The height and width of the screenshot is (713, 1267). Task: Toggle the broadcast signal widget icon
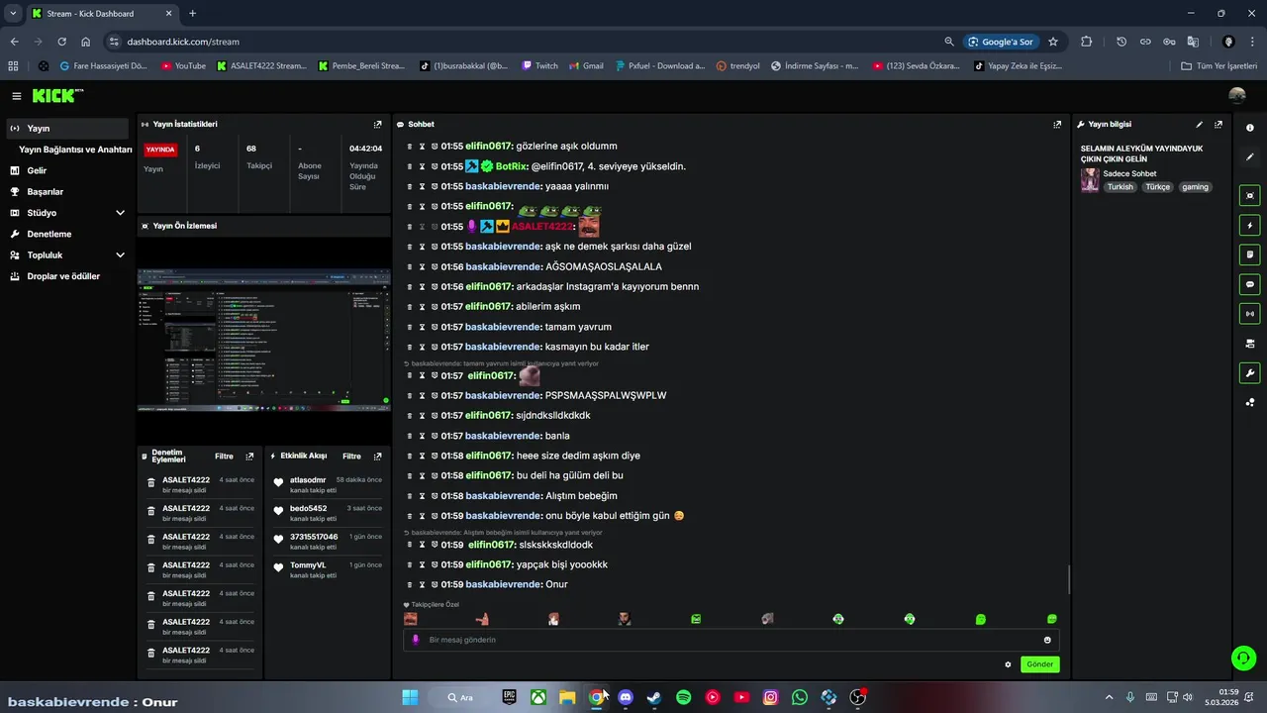(x=1249, y=314)
